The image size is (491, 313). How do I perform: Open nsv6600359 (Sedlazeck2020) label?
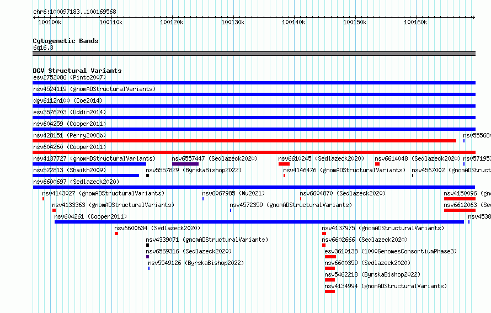(367, 263)
